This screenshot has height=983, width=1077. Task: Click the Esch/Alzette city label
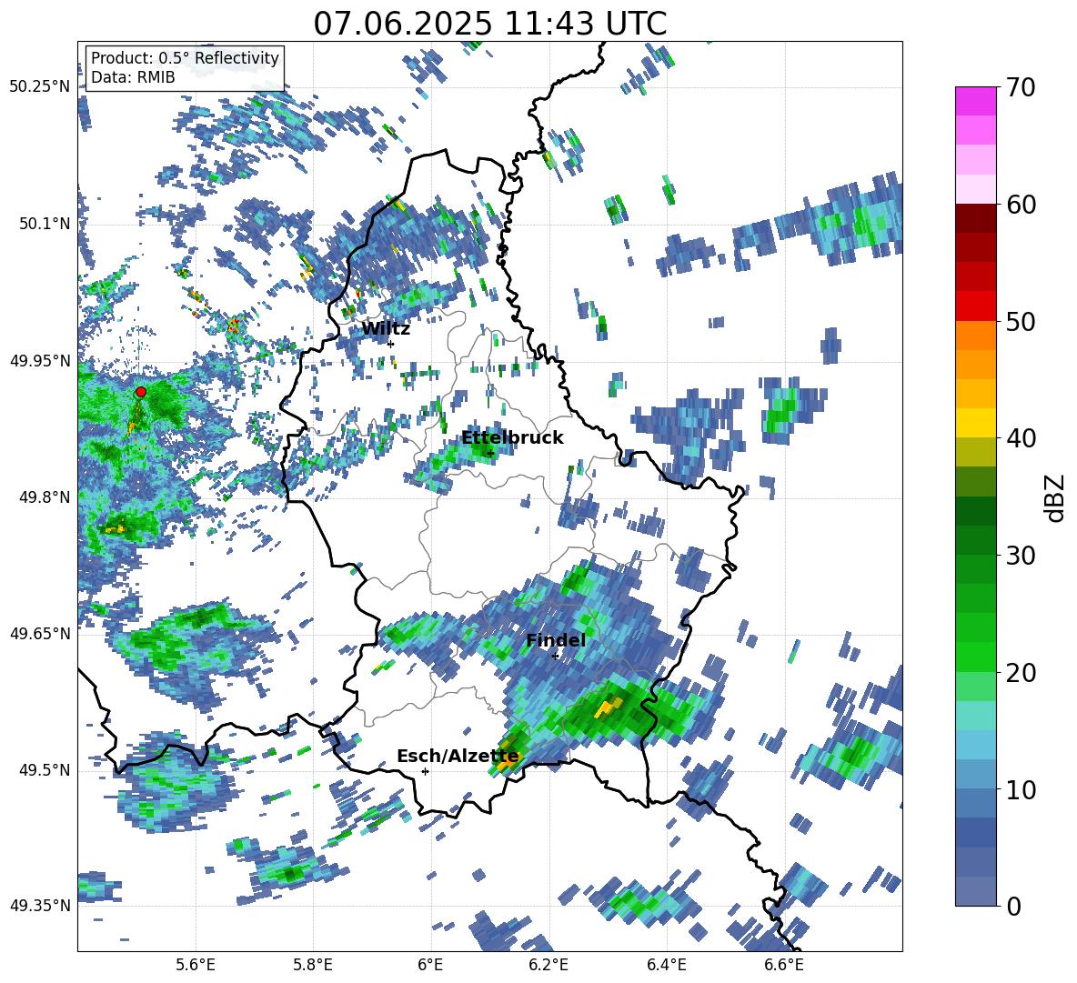458,757
